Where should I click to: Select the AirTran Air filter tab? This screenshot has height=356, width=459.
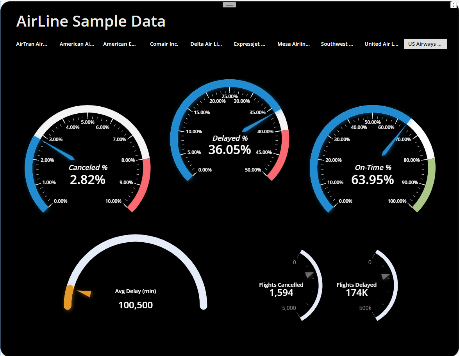[31, 44]
